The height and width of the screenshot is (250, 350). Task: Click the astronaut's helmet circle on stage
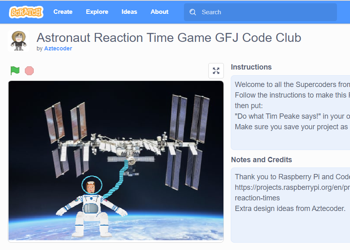pos(92,185)
